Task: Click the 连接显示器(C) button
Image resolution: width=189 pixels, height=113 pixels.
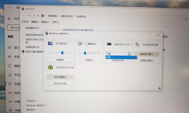Action: point(146,54)
